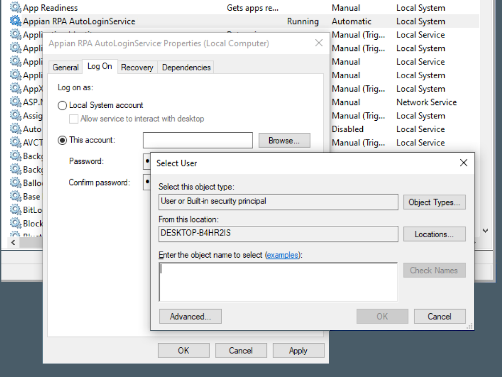Click the services list left scroll arrow
Screen dimensions: 502x377
tap(13, 242)
